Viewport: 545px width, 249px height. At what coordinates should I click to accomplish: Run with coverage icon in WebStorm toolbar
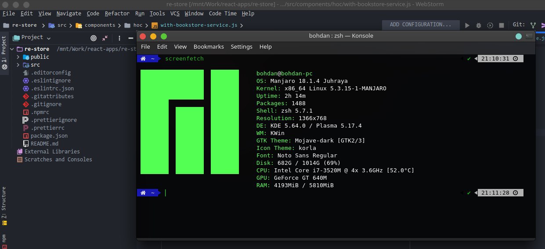point(490,25)
